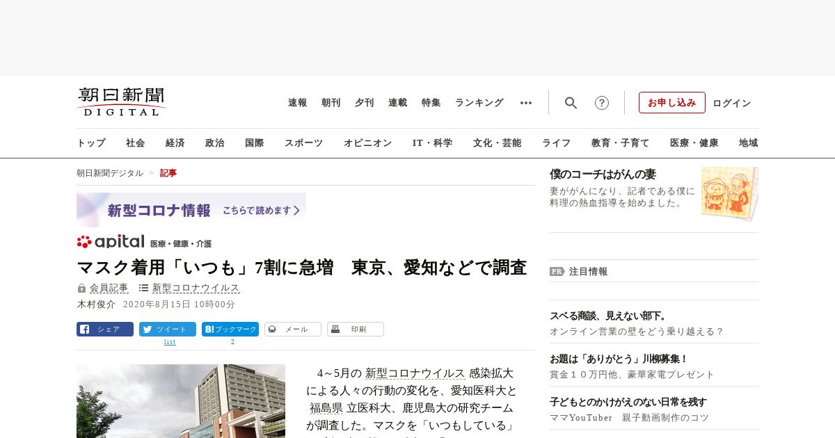This screenshot has height=438, width=835.
Task: Open 子どもとのかけがえのない日常を残す promo link
Action: 628,402
